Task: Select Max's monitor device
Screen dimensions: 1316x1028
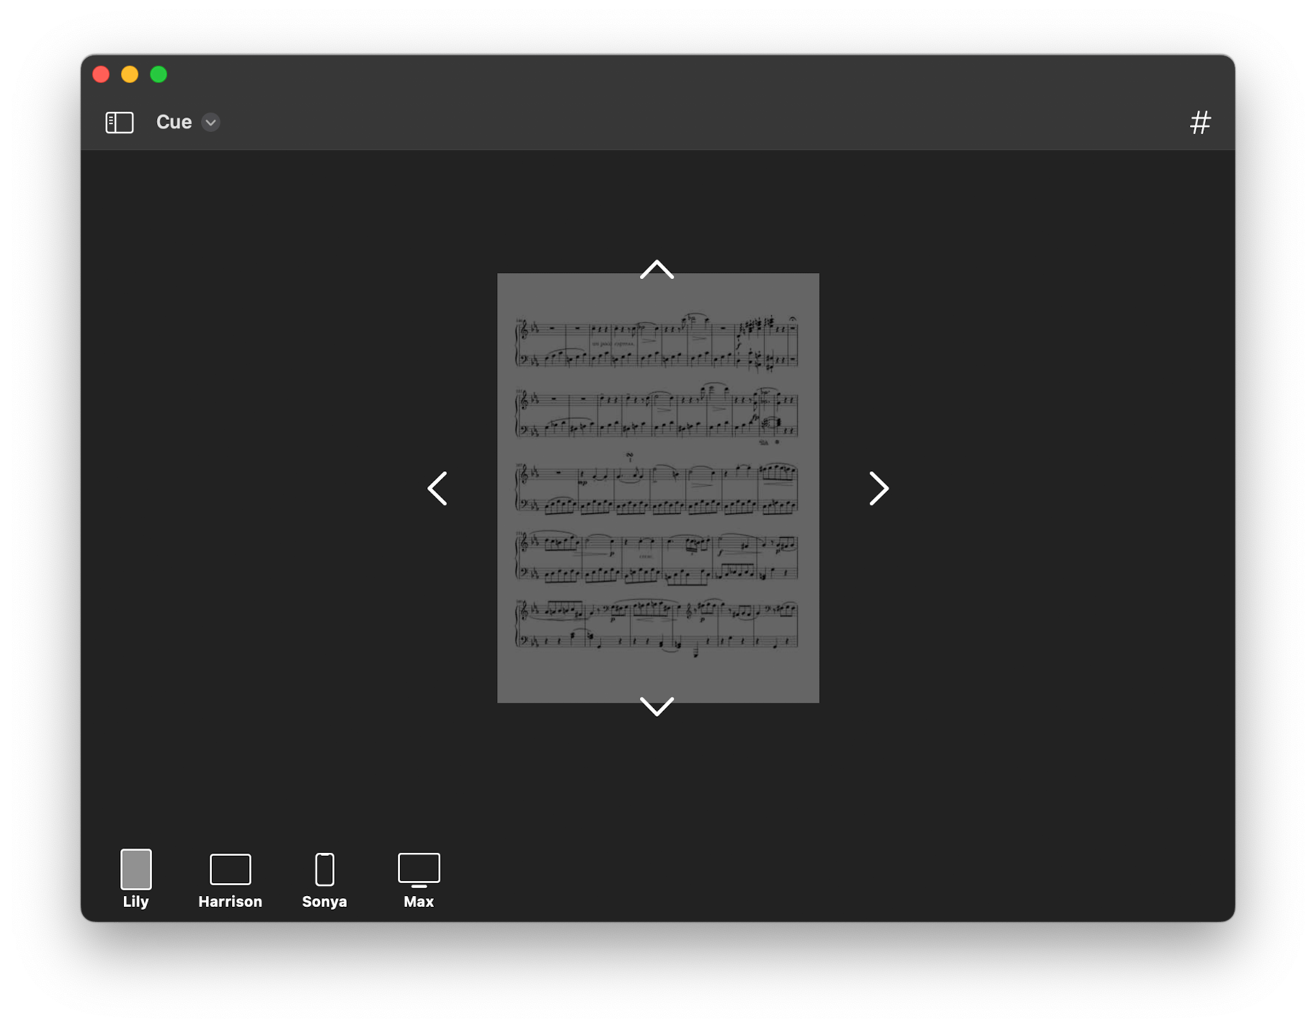Action: click(419, 880)
